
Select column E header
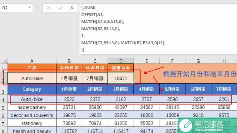147,61
